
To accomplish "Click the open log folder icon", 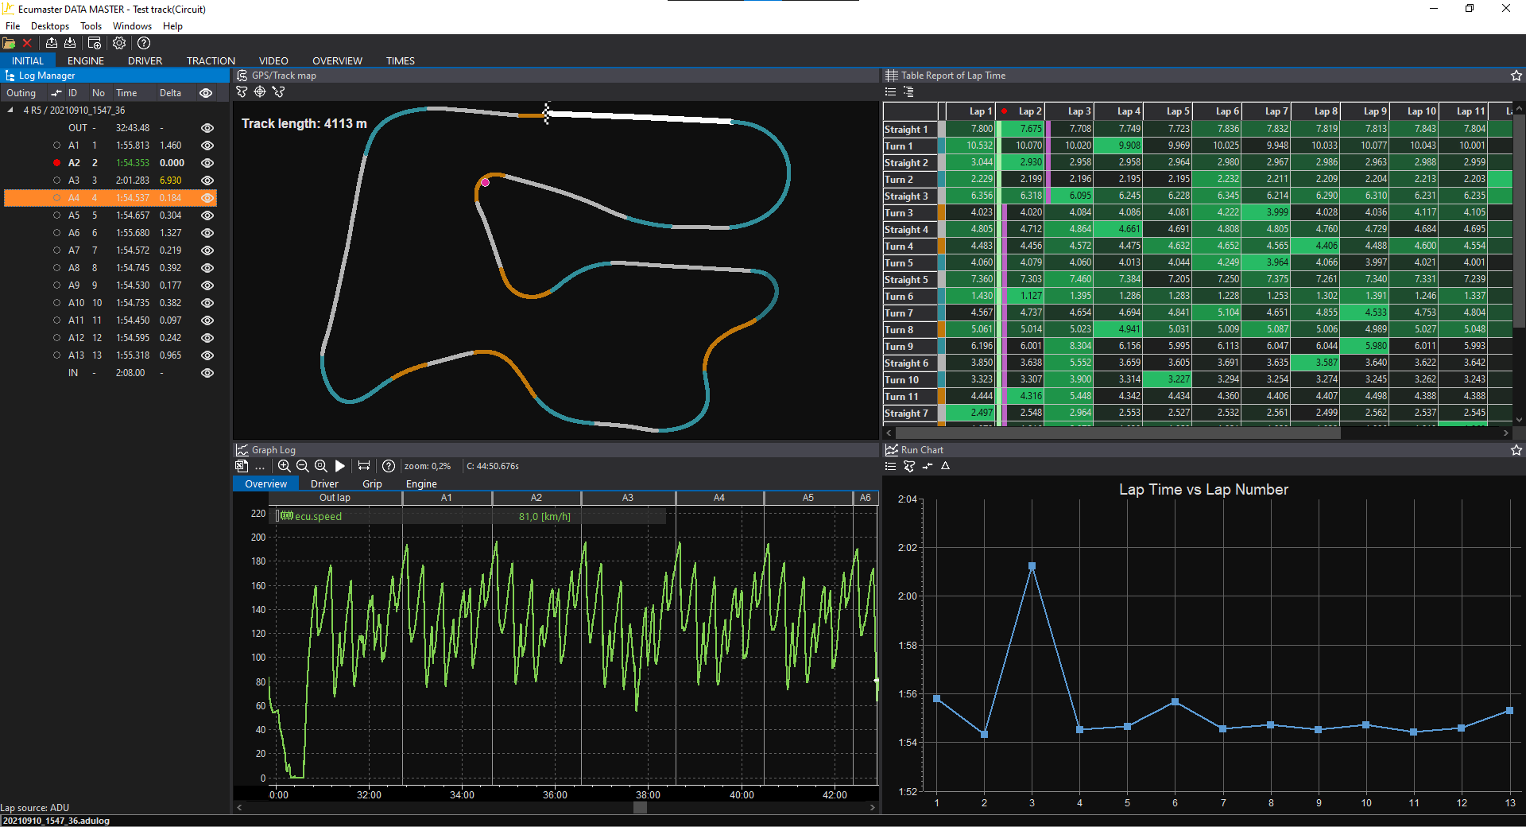I will [9, 43].
